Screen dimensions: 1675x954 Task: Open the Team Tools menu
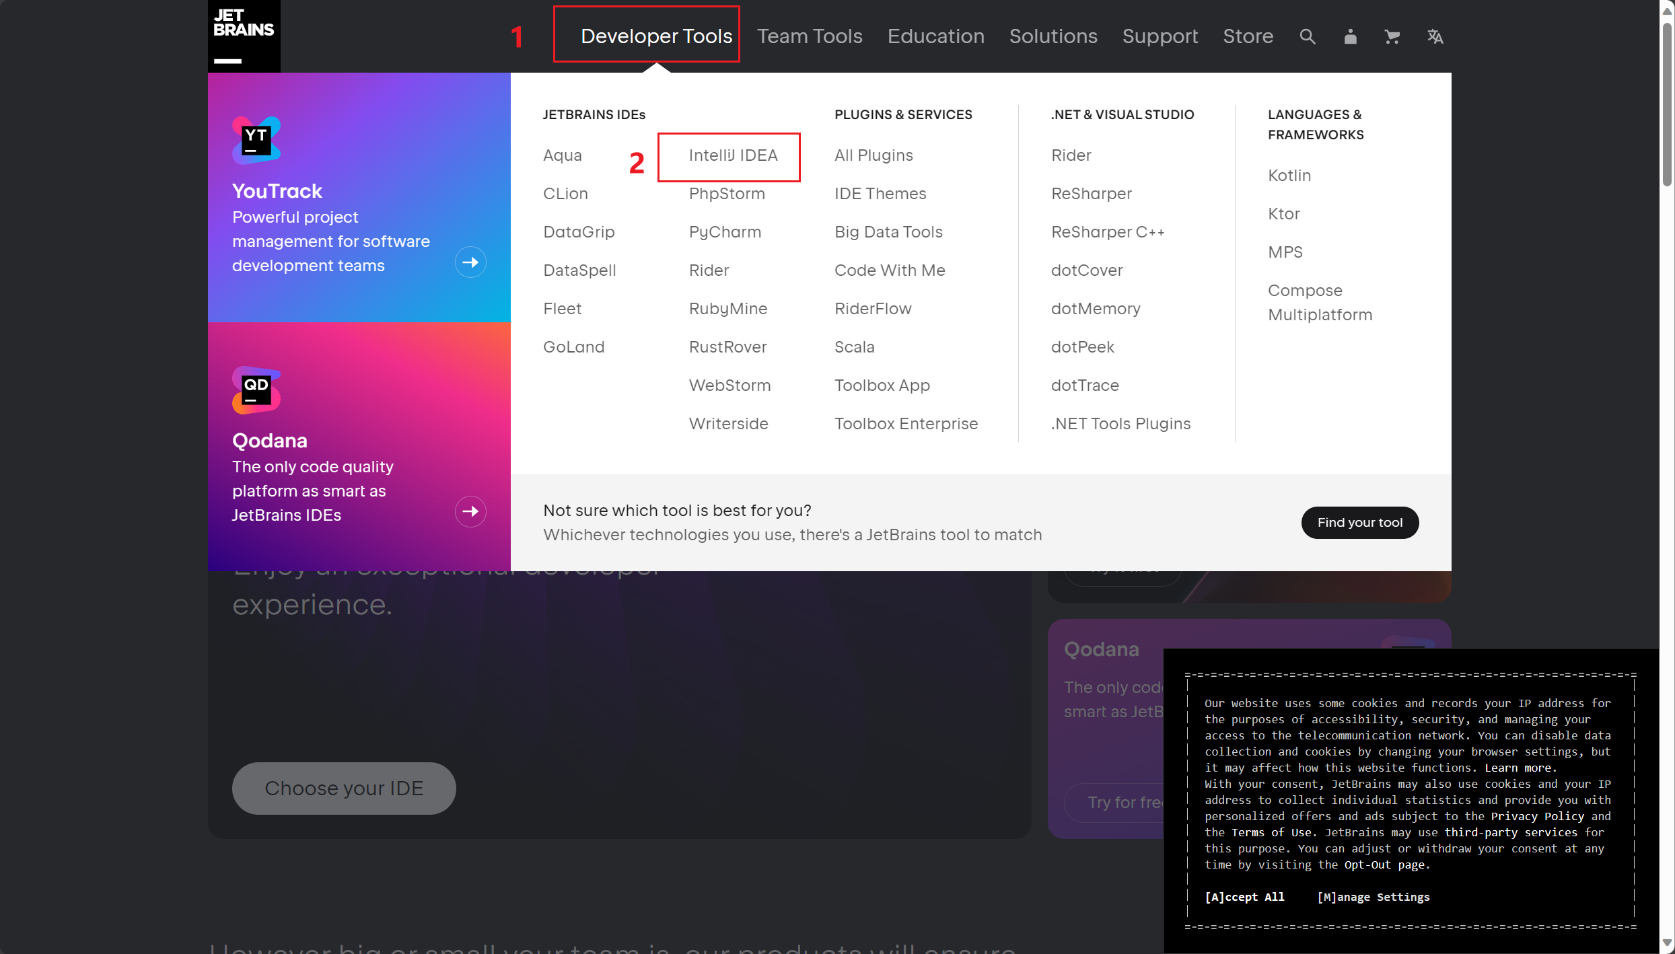pyautogui.click(x=809, y=36)
